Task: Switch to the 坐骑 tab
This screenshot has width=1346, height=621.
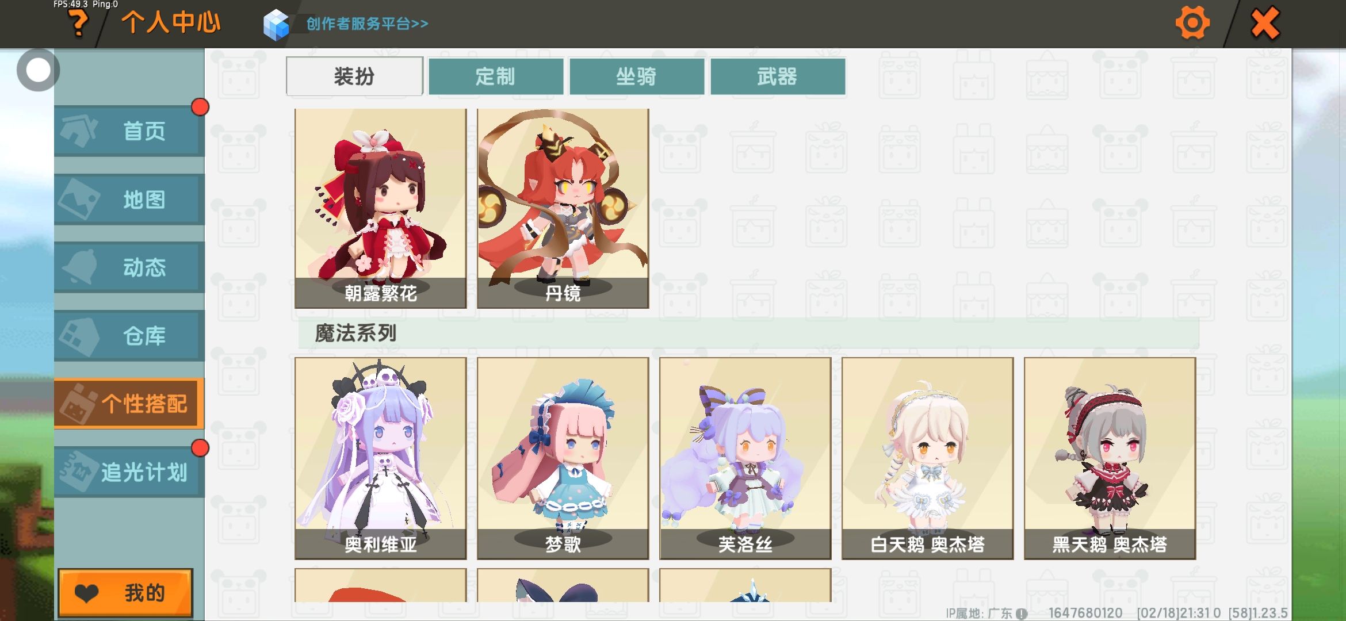Action: pyautogui.click(x=637, y=76)
